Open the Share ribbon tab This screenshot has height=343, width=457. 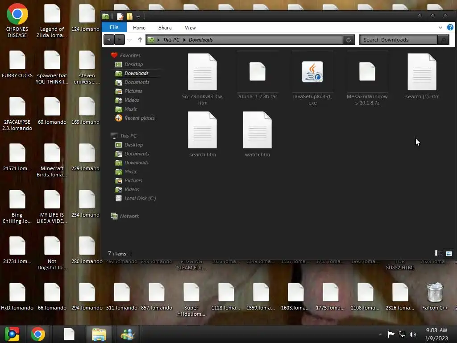(165, 28)
